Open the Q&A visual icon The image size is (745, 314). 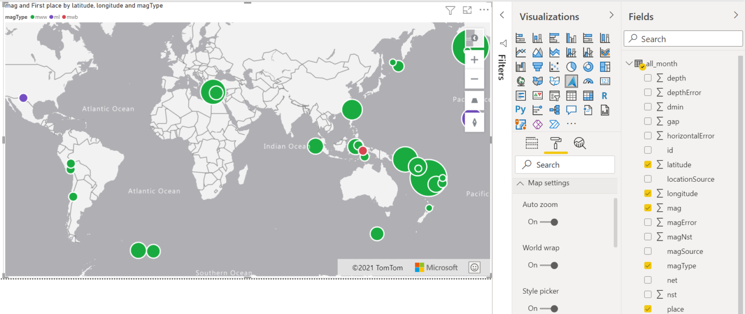tap(571, 110)
